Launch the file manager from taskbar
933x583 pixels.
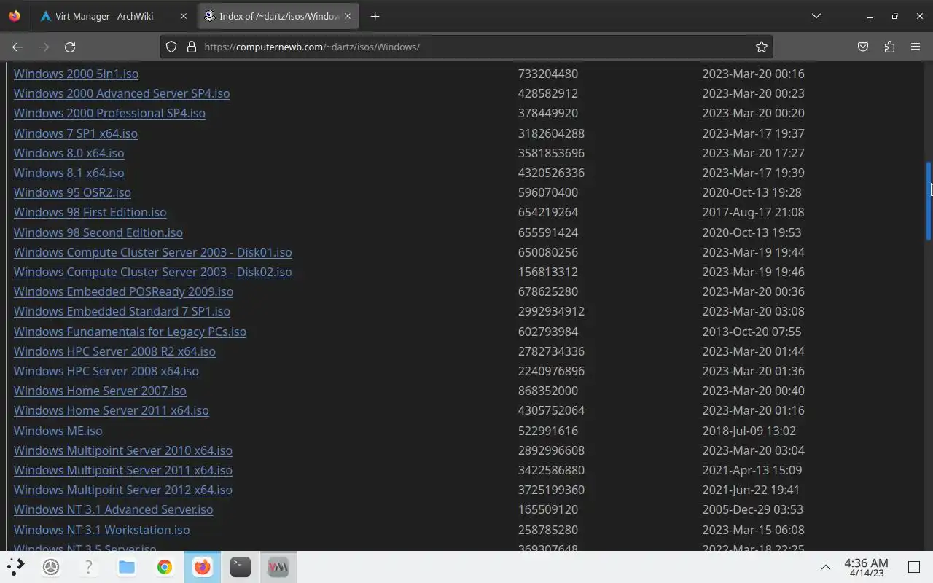127,566
